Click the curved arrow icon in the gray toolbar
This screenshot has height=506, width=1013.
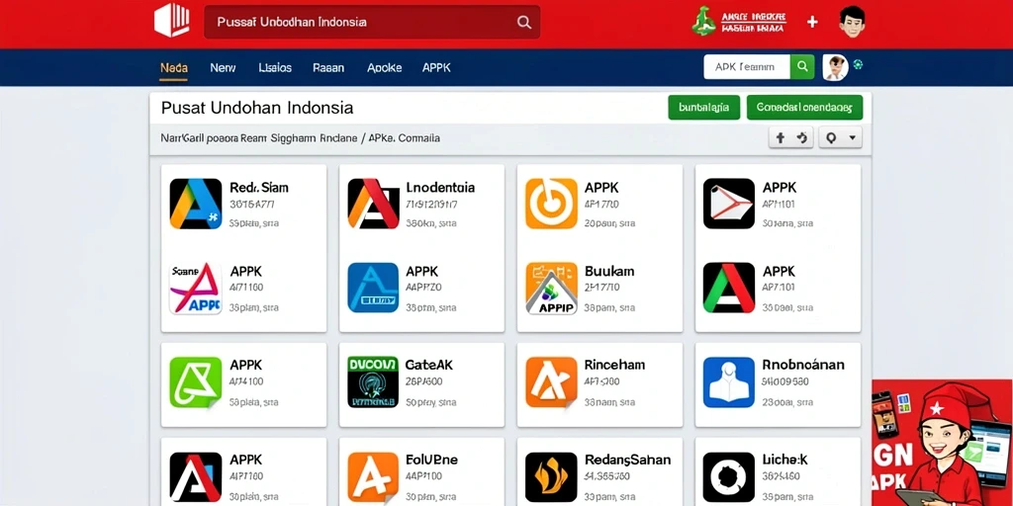tap(801, 137)
